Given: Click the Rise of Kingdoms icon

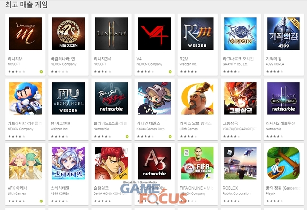Looking at the screenshot, I should click(197, 98).
